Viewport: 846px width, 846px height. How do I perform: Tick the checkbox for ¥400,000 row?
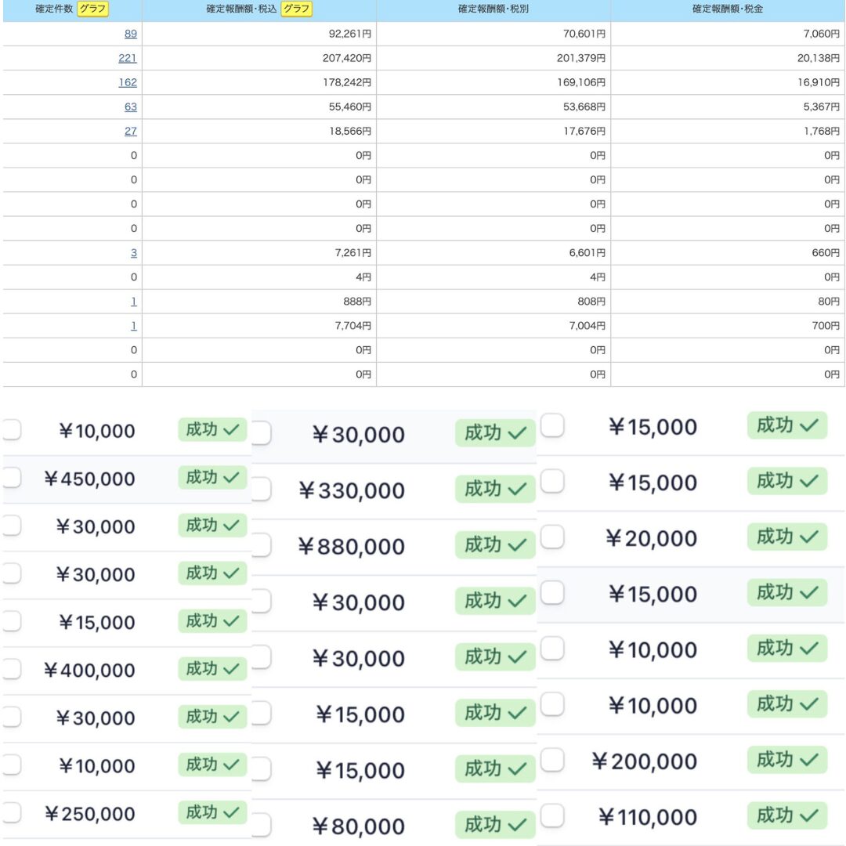(11, 669)
